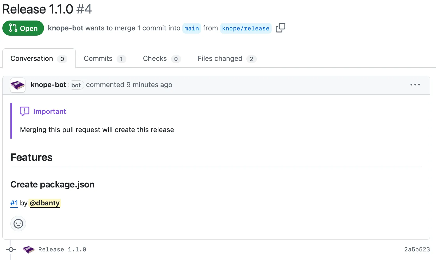Open the comment options kebab menu
The width and height of the screenshot is (436, 260).
(415, 85)
